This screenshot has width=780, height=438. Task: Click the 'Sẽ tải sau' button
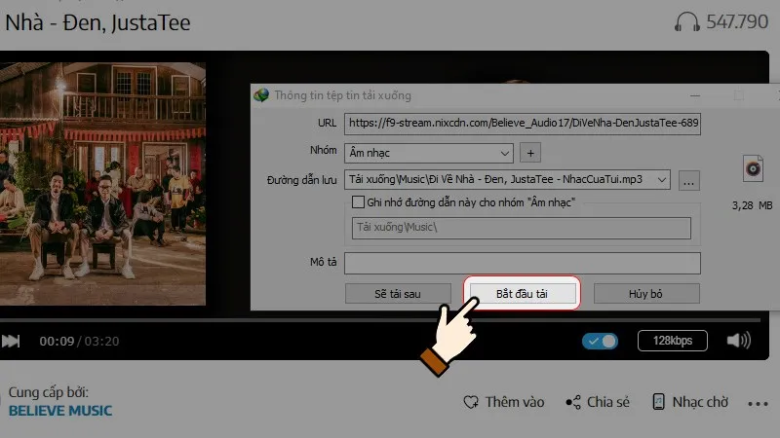tap(397, 294)
